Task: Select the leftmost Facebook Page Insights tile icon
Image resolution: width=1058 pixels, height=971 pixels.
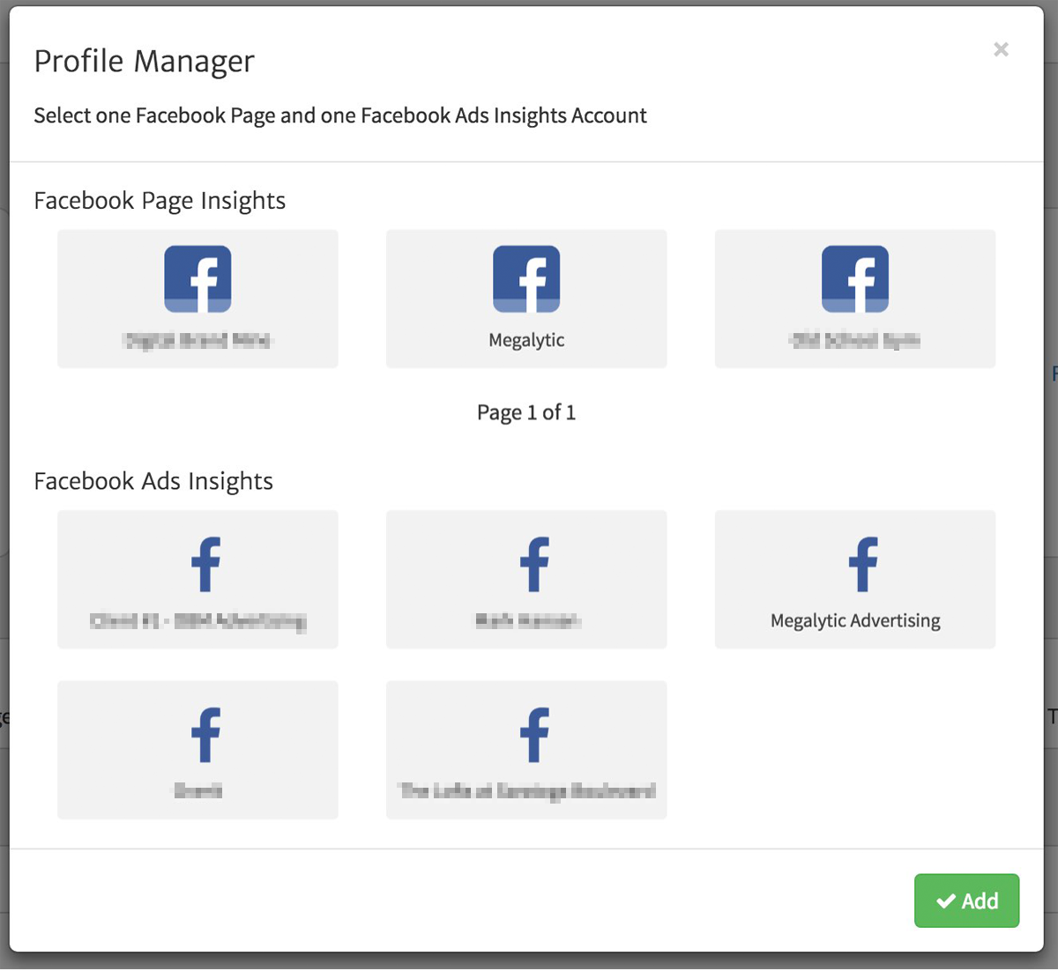Action: pyautogui.click(x=197, y=279)
